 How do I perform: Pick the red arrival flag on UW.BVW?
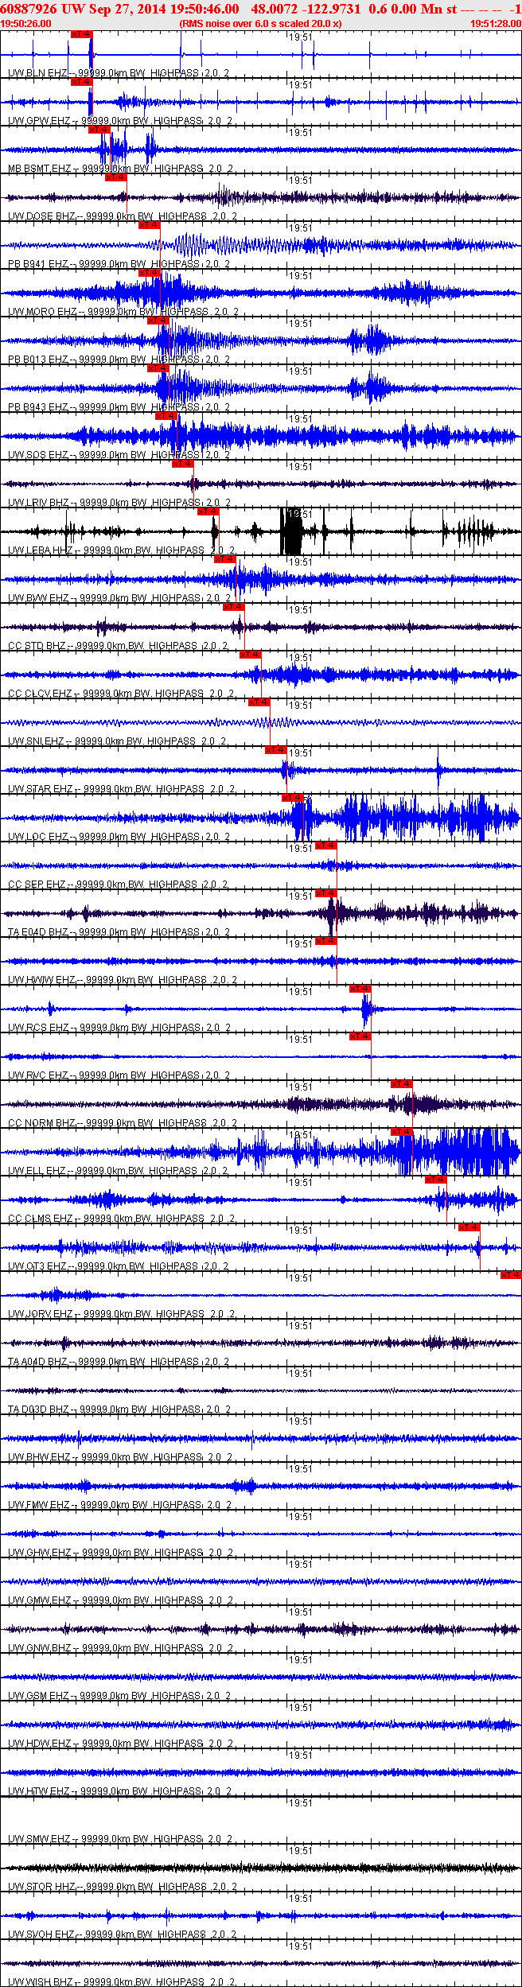(225, 559)
